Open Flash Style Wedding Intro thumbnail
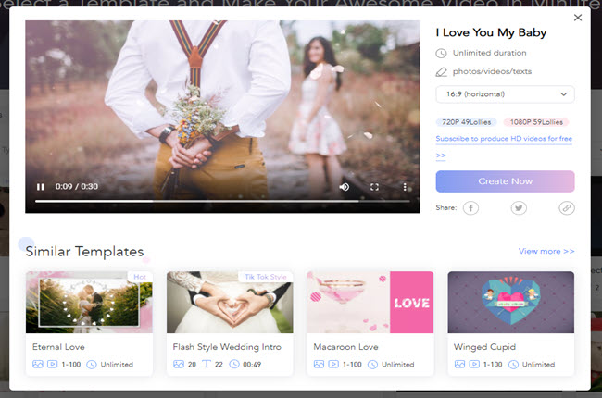This screenshot has height=398, width=602. (x=230, y=302)
